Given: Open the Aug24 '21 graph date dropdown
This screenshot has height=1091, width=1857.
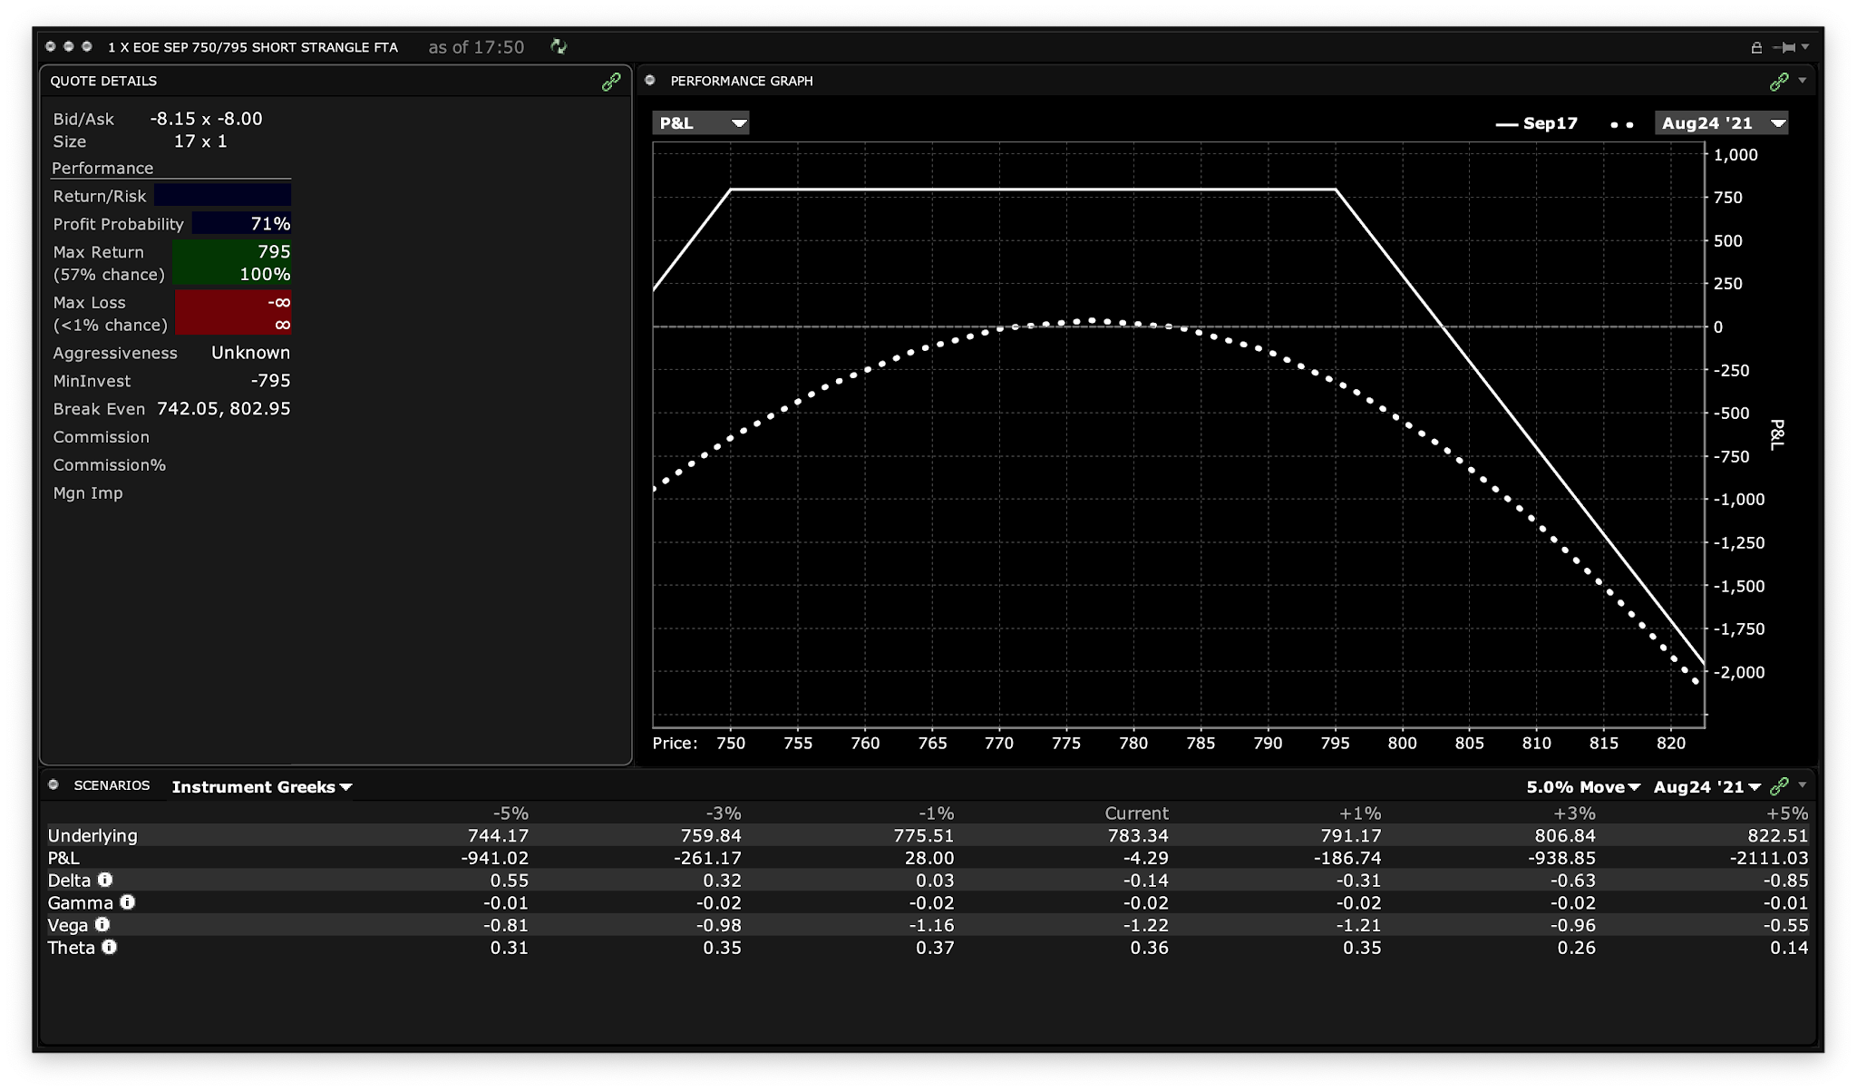Looking at the screenshot, I should 1721,123.
